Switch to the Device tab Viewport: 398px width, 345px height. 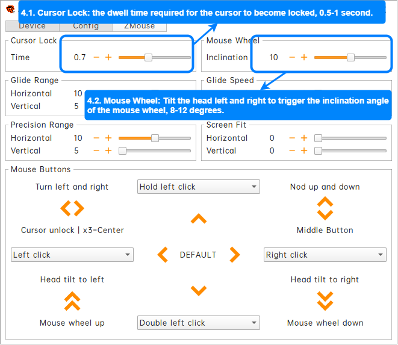click(33, 26)
